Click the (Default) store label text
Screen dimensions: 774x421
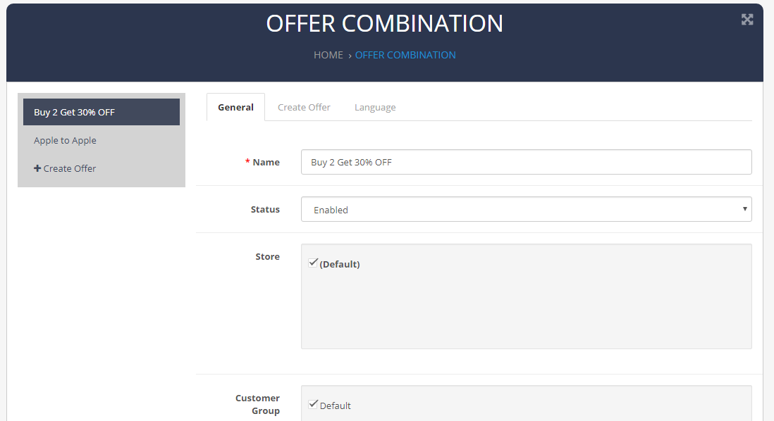click(x=340, y=264)
